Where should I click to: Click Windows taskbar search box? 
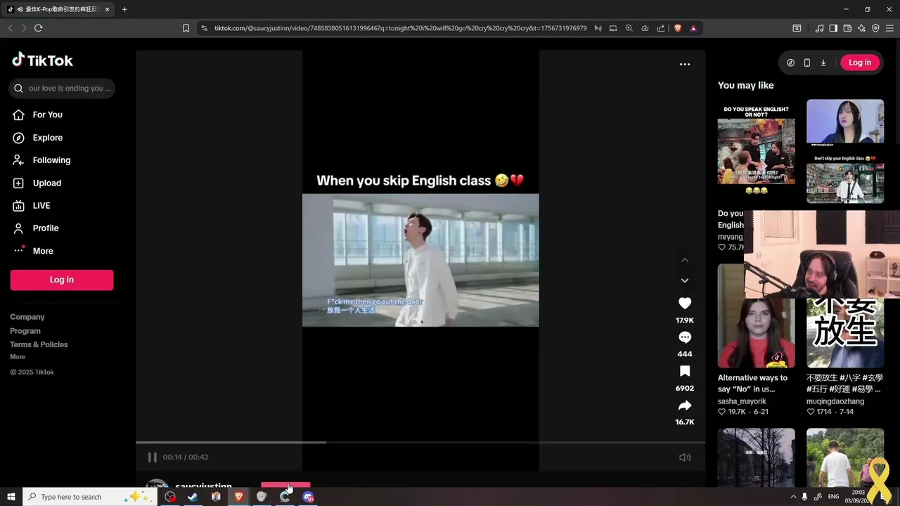[x=90, y=497]
